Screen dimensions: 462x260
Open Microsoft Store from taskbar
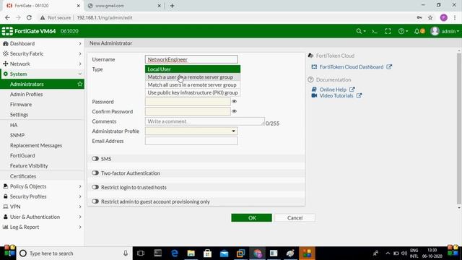pyautogui.click(x=207, y=253)
